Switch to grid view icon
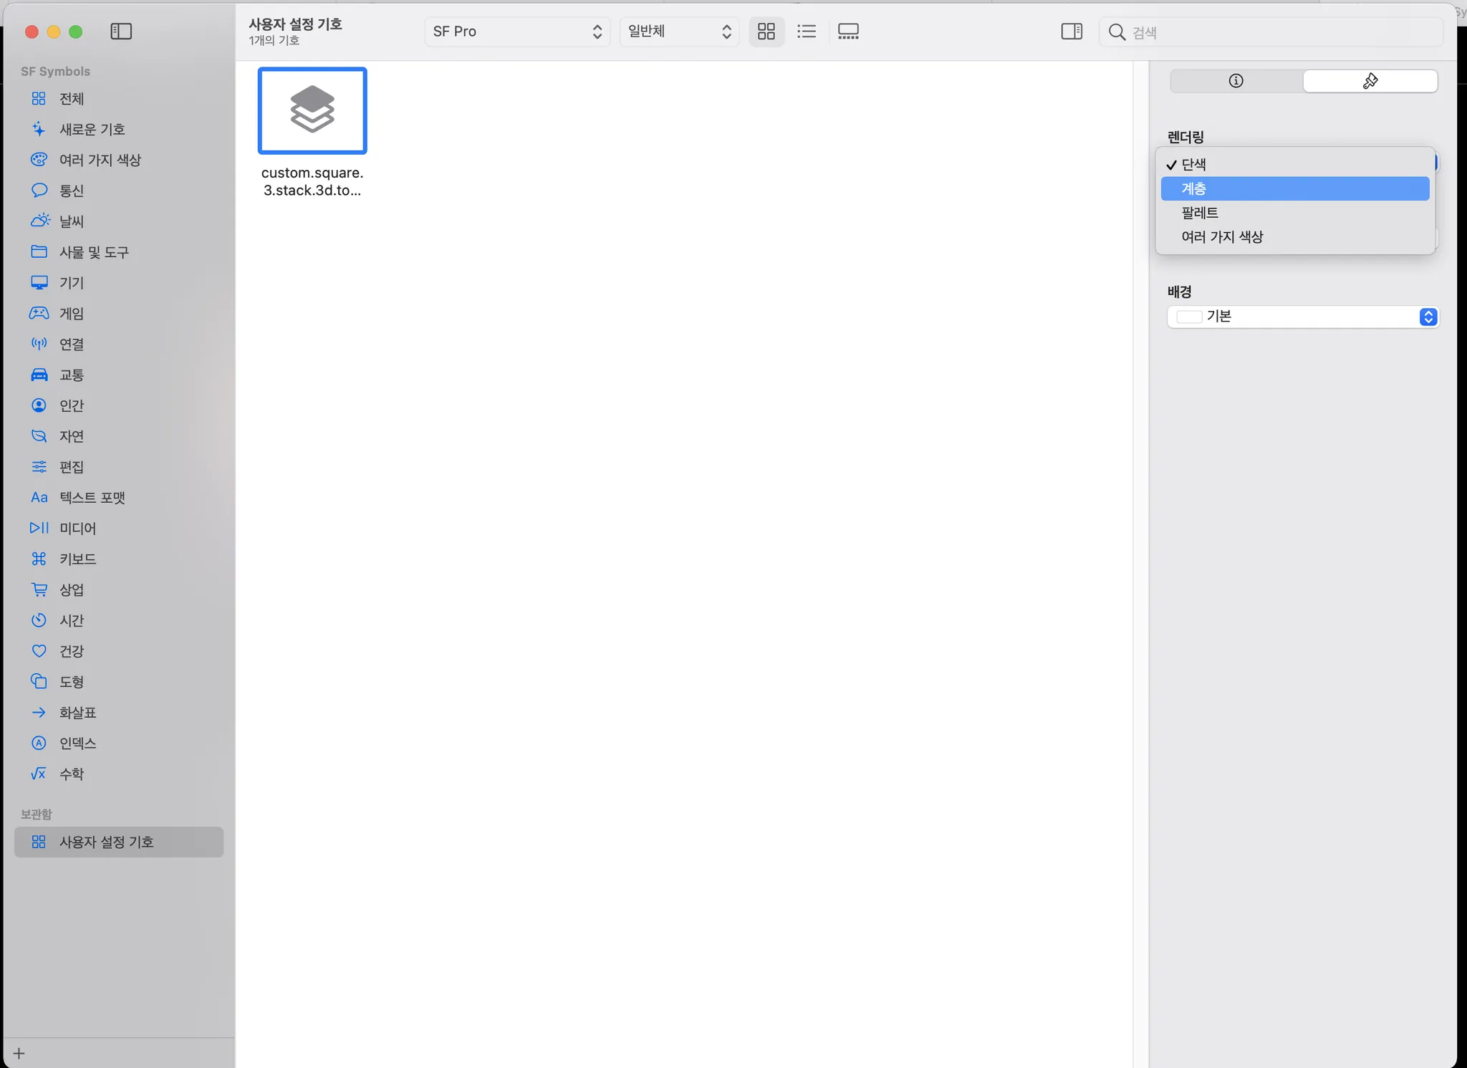Viewport: 1467px width, 1068px height. pos(766,32)
